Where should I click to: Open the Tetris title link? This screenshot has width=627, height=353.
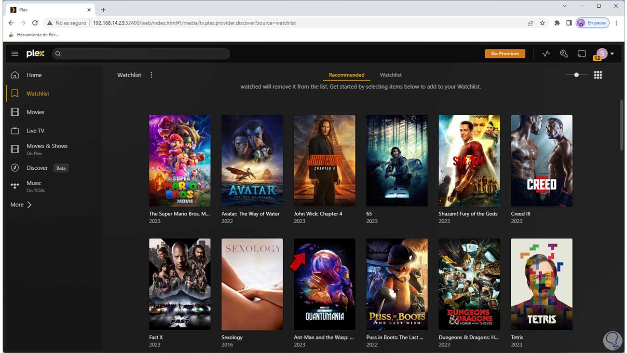pyautogui.click(x=517, y=337)
